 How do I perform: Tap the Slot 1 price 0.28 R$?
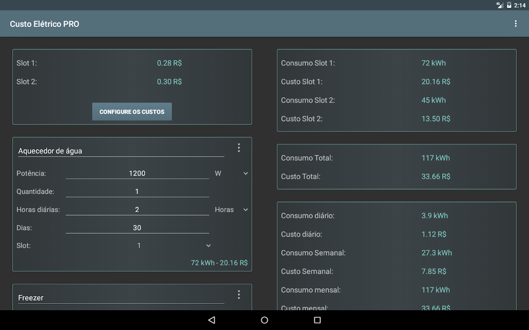tap(169, 63)
